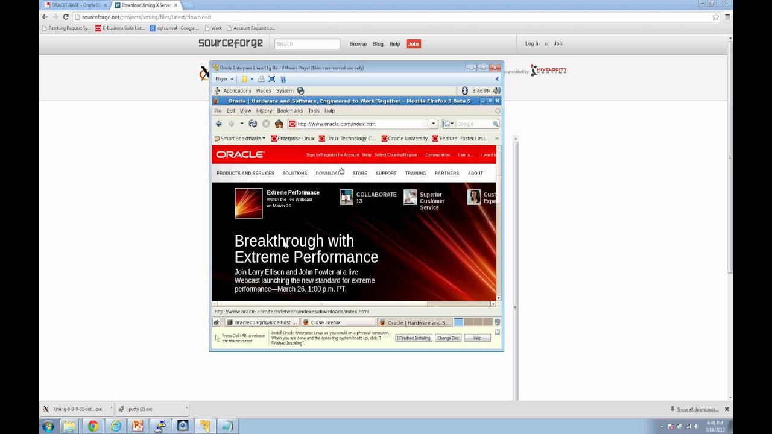Reload the Oracle page in Firefox
This screenshot has height=434, width=772.
tap(253, 124)
